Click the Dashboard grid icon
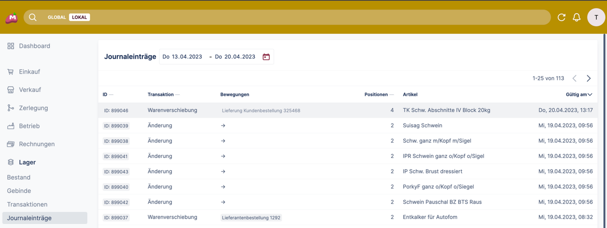The height and width of the screenshot is (228, 607). point(11,46)
